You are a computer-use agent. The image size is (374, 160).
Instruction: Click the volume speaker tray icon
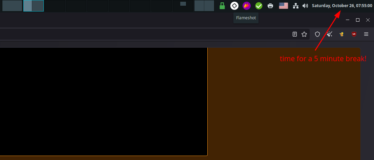[305, 6]
